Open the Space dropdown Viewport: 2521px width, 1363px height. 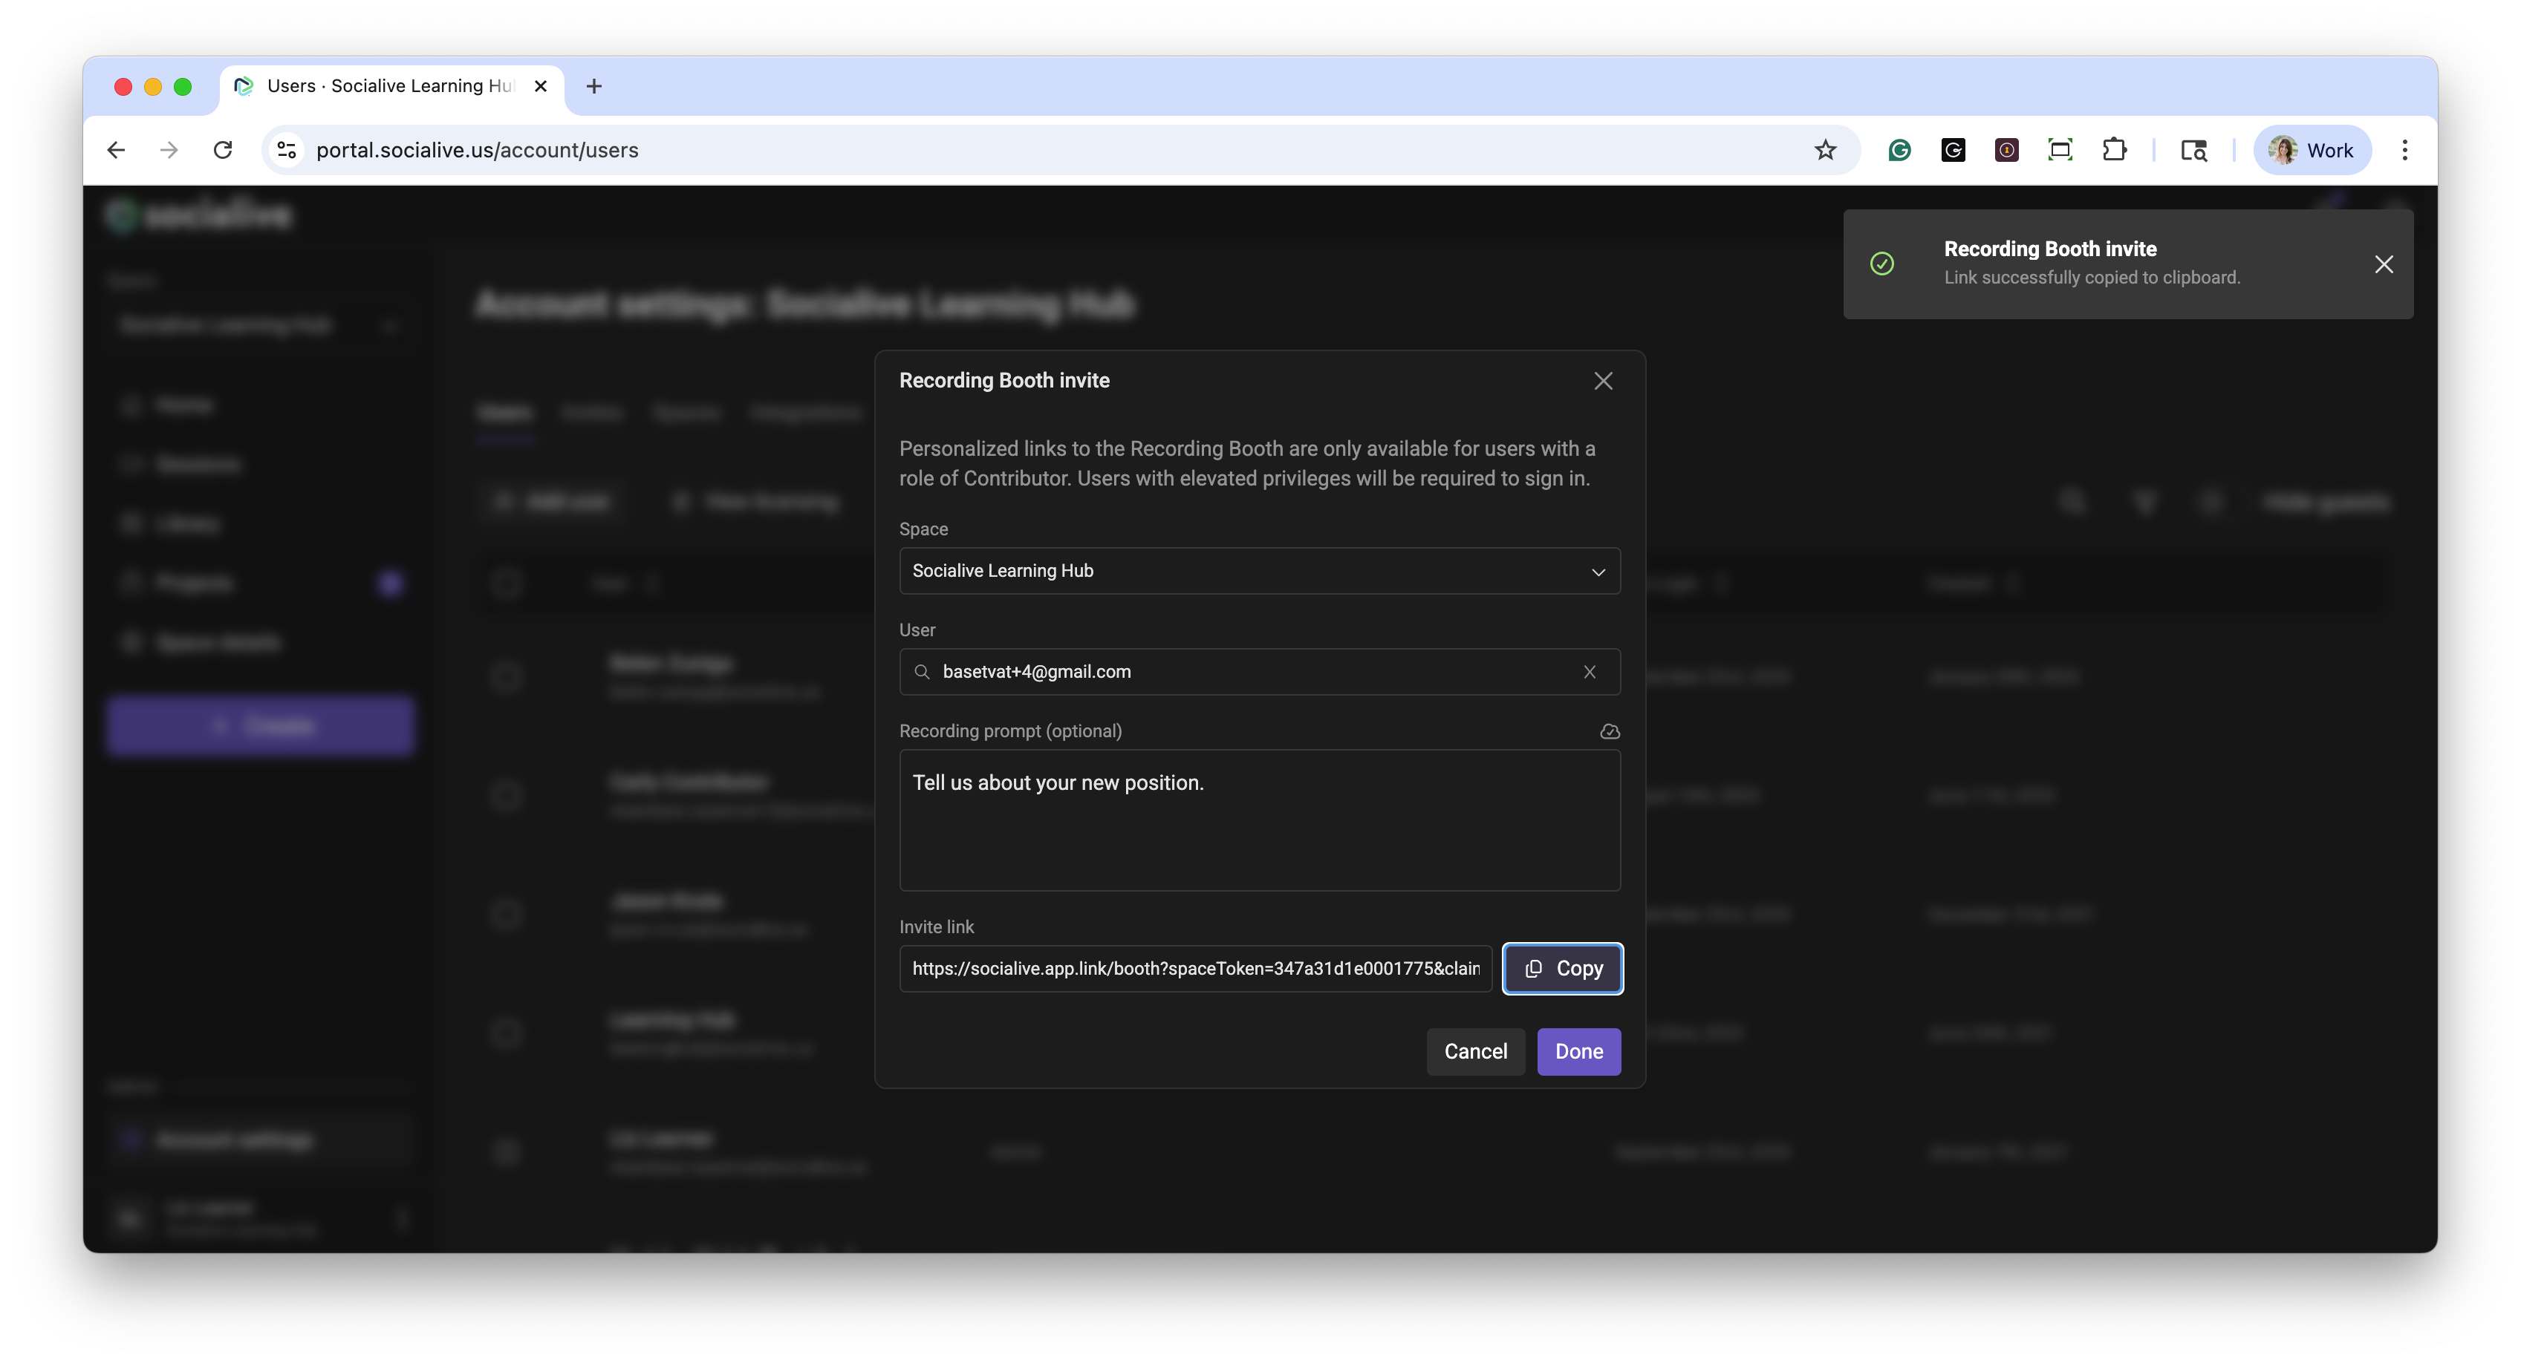1260,570
